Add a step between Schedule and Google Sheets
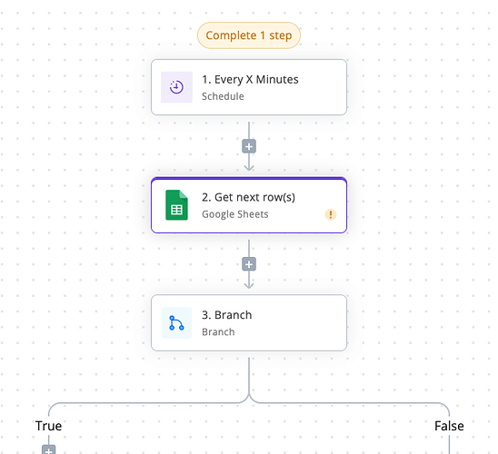 249,146
